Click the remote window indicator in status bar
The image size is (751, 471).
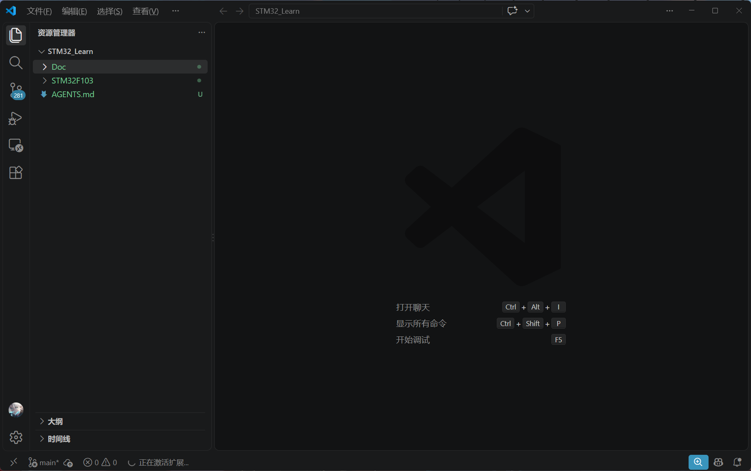[14, 462]
